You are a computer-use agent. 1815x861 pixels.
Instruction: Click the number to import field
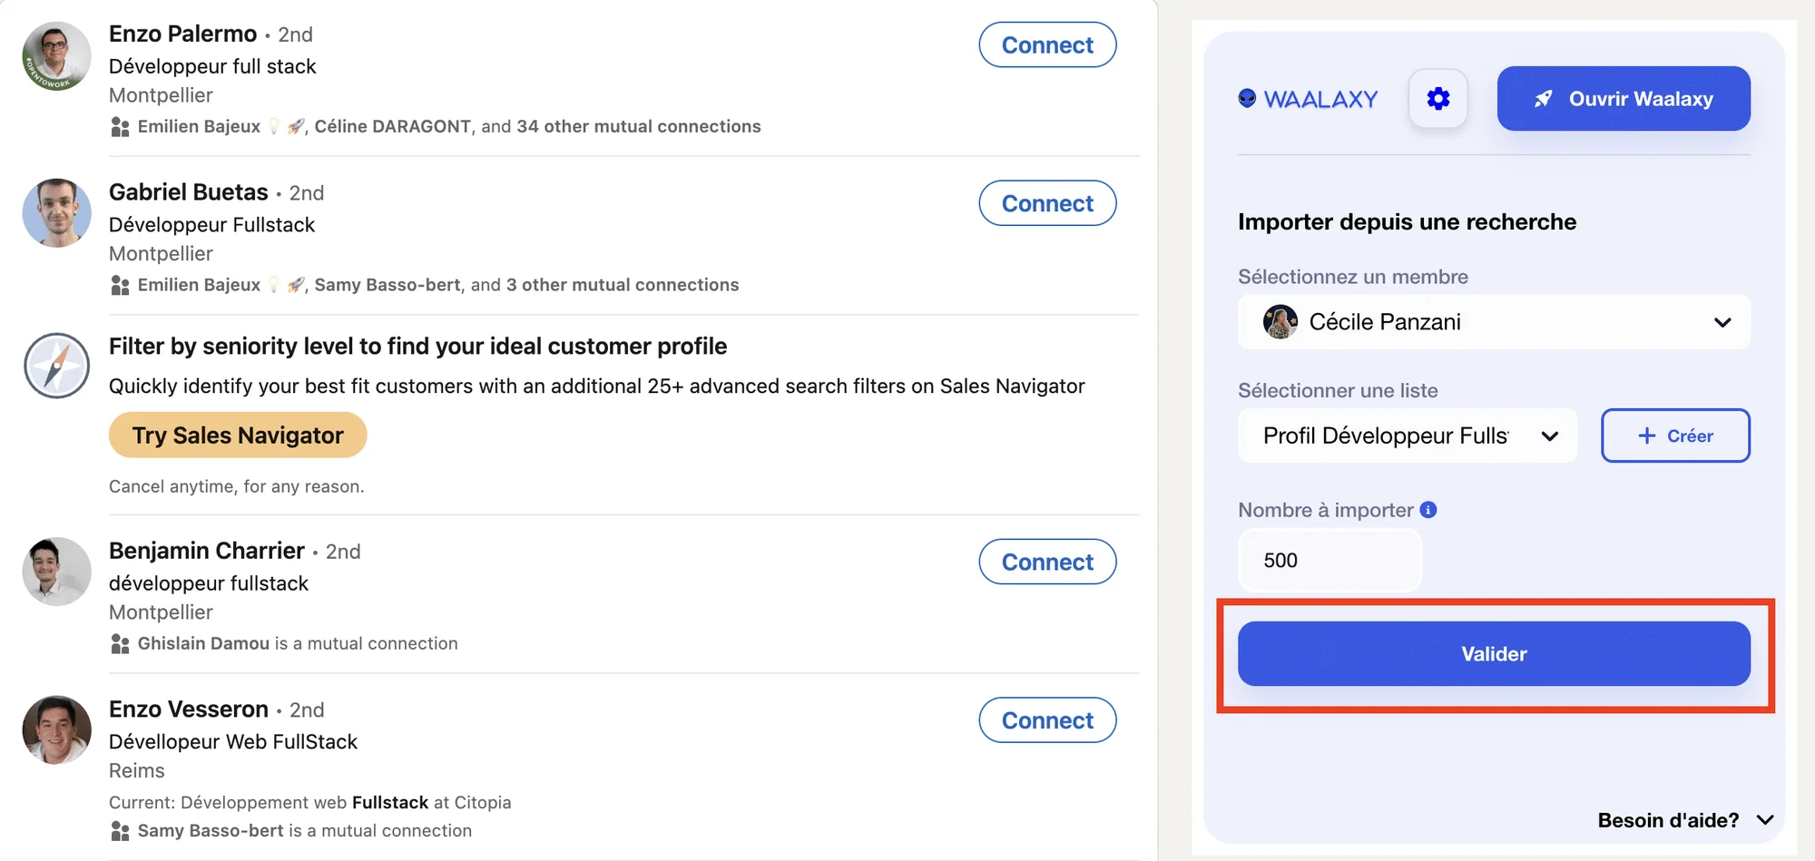pos(1330,561)
